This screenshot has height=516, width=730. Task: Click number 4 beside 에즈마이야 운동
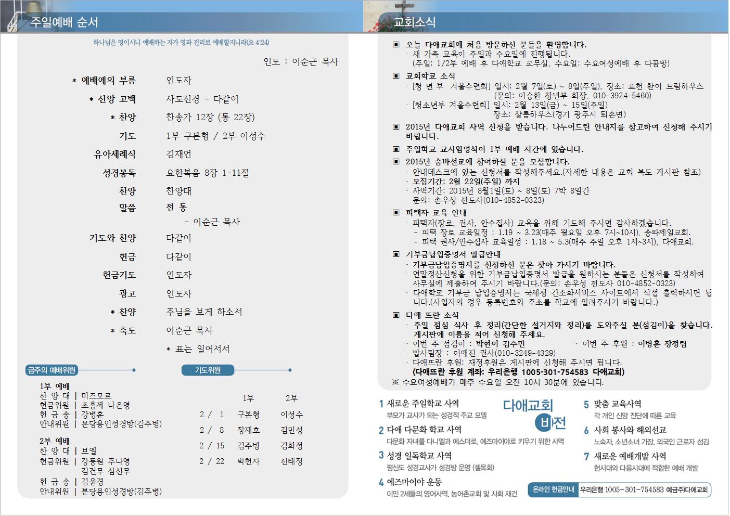click(x=381, y=482)
